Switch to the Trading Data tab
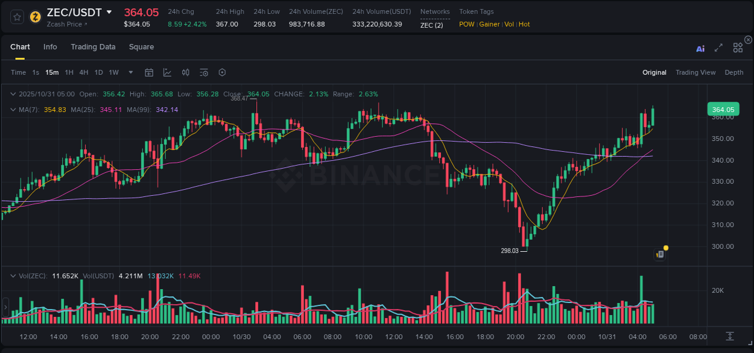The width and height of the screenshot is (754, 353). click(x=93, y=46)
